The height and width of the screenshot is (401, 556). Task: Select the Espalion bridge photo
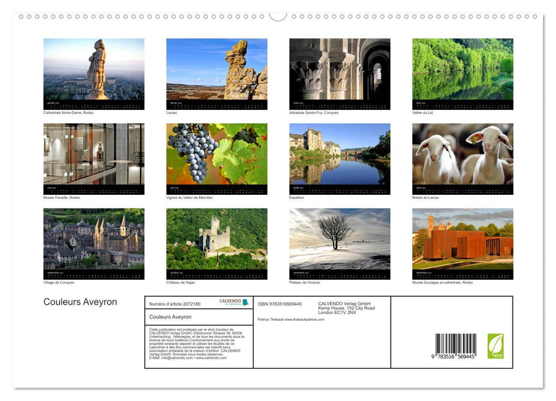point(340,158)
